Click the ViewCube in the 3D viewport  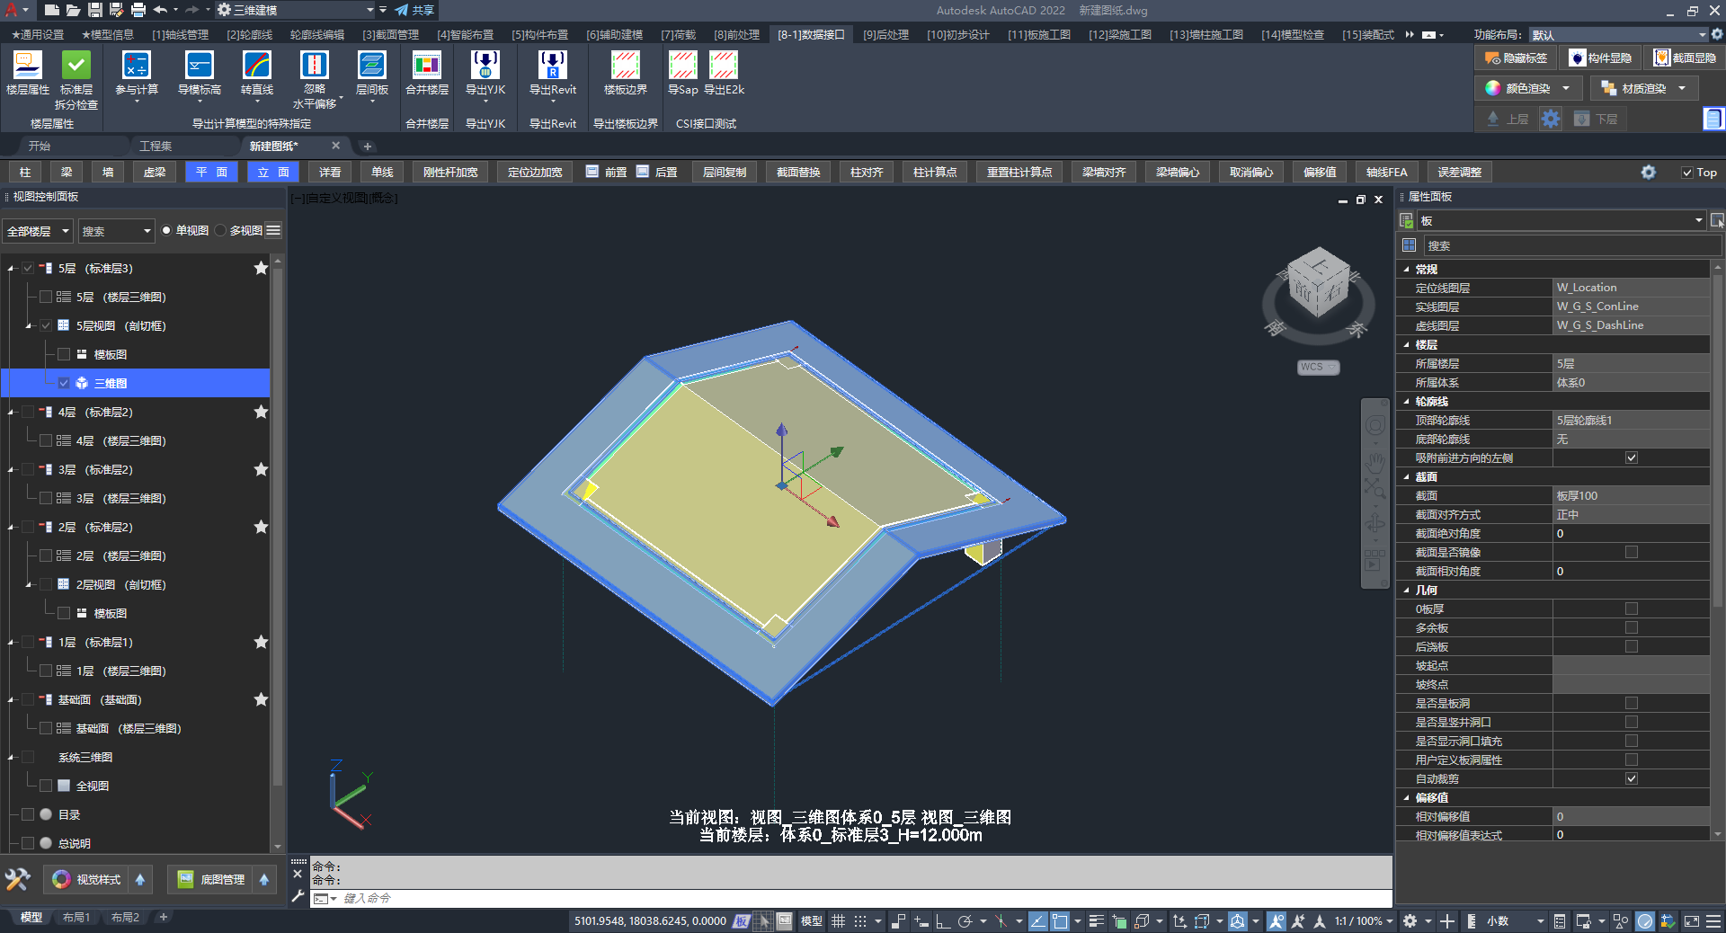pyautogui.click(x=1318, y=283)
